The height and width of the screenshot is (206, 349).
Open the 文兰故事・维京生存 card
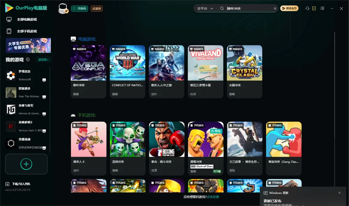pos(245,148)
